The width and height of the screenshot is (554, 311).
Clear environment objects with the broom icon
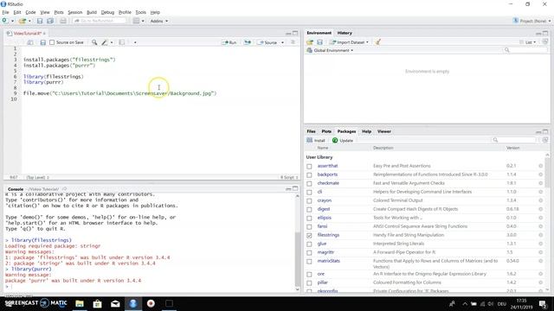(378, 42)
